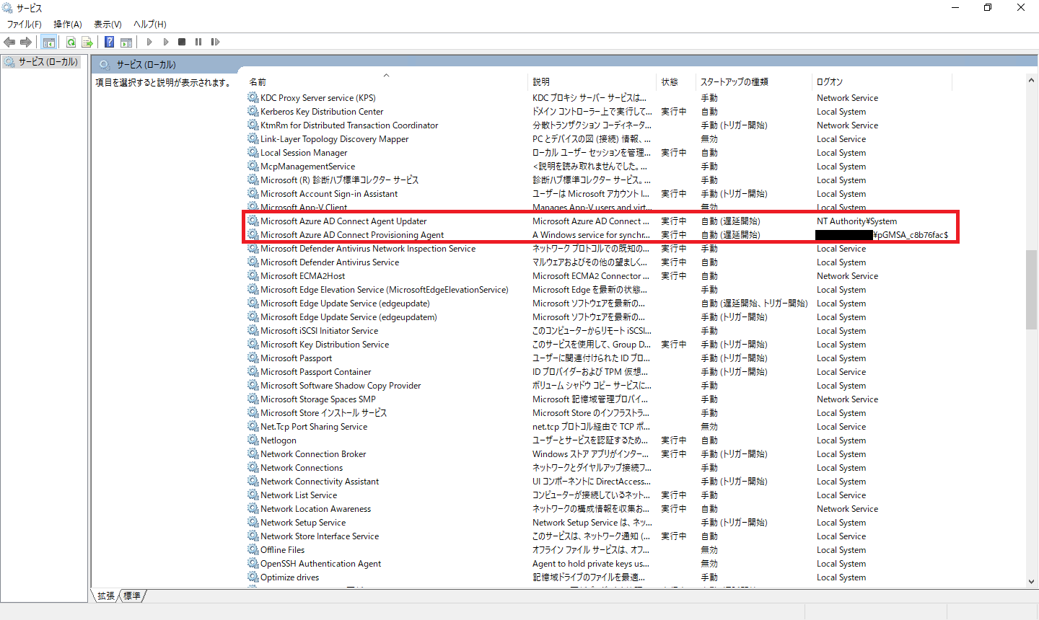Select Network List Service row
This screenshot has height=620, width=1039.
pyautogui.click(x=299, y=495)
